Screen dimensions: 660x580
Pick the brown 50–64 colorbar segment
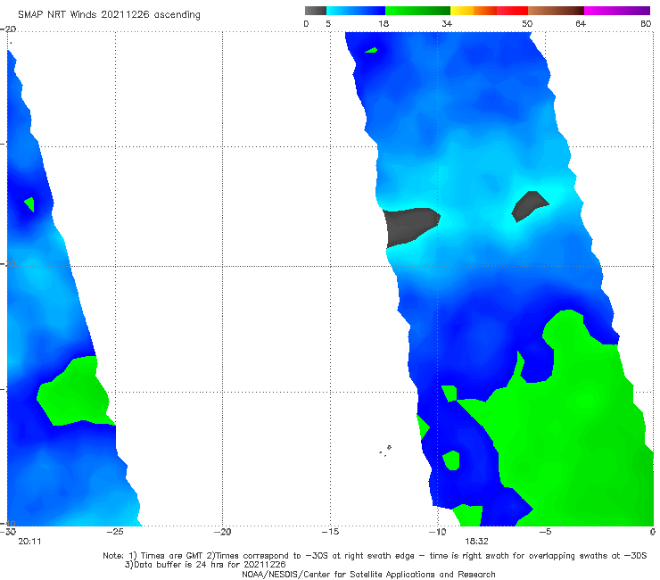(x=556, y=11)
